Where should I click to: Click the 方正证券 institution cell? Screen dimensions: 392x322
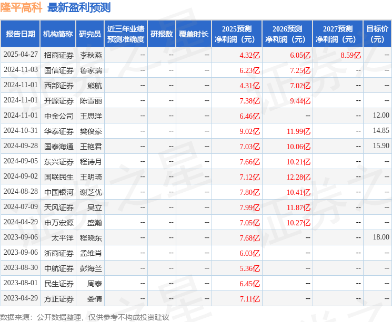[59, 299]
